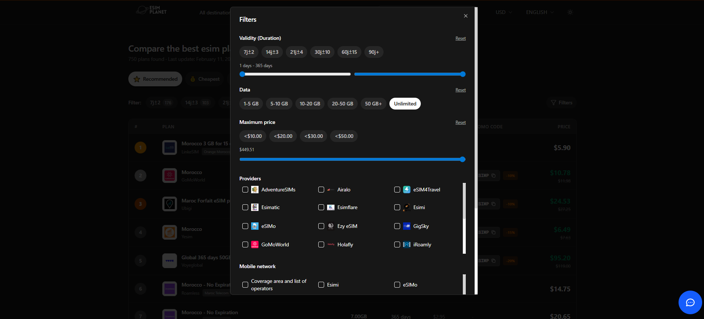This screenshot has height=319, width=704.
Task: Select the 50 GB+ data chip
Action: pos(374,104)
